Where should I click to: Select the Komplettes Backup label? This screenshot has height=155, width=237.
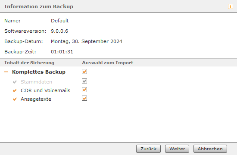[x=39, y=72]
